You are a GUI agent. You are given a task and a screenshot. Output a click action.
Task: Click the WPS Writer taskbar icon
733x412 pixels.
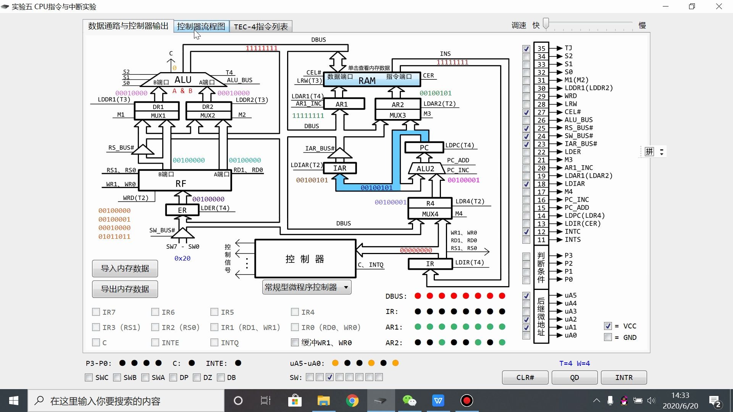[x=438, y=401]
